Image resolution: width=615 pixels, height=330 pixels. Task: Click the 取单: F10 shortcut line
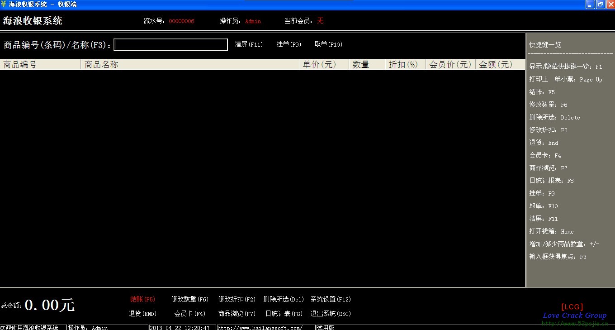pos(544,206)
